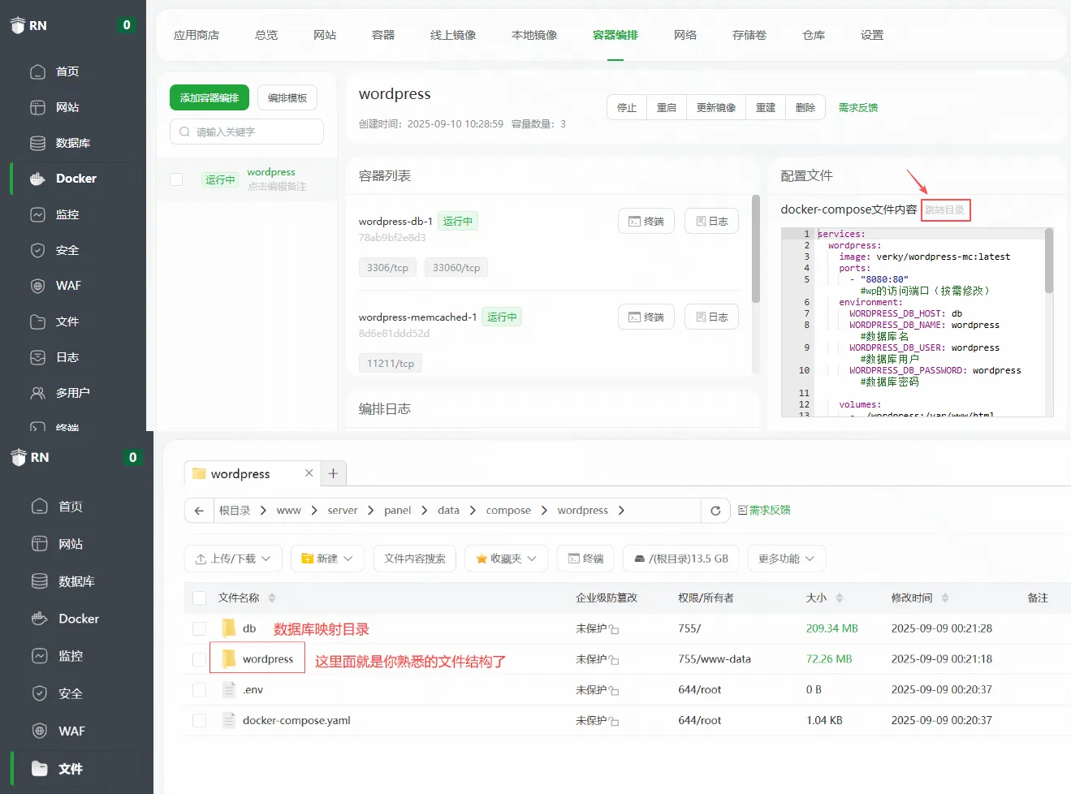Click 更新镜像 for the wordpress compose
The image size is (1071, 794).
click(x=716, y=107)
